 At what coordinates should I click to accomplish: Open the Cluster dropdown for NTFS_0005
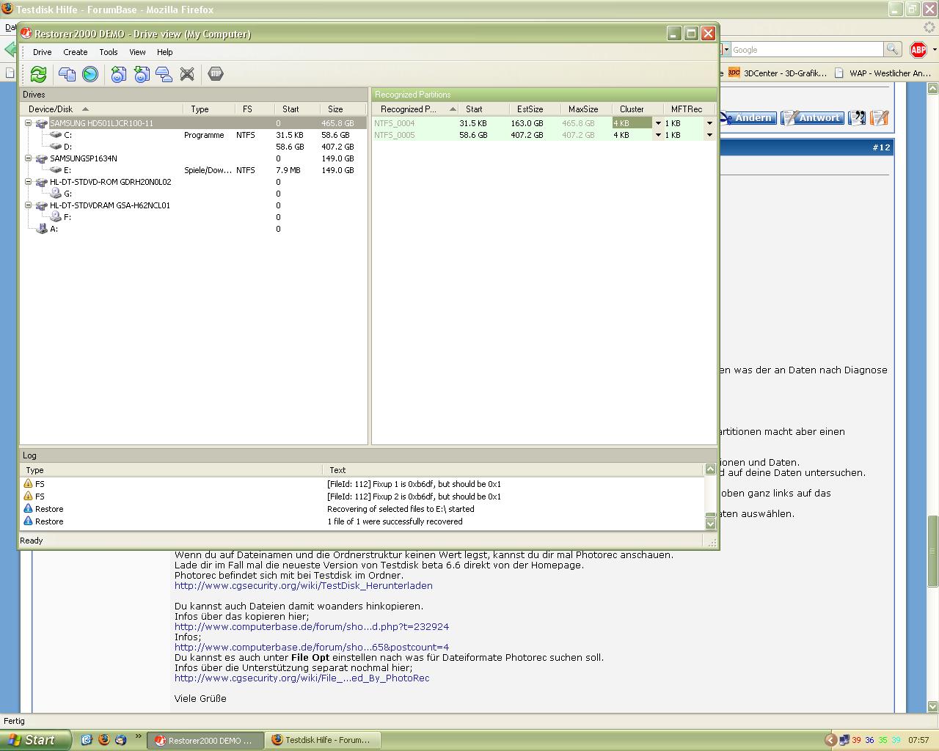tap(658, 135)
